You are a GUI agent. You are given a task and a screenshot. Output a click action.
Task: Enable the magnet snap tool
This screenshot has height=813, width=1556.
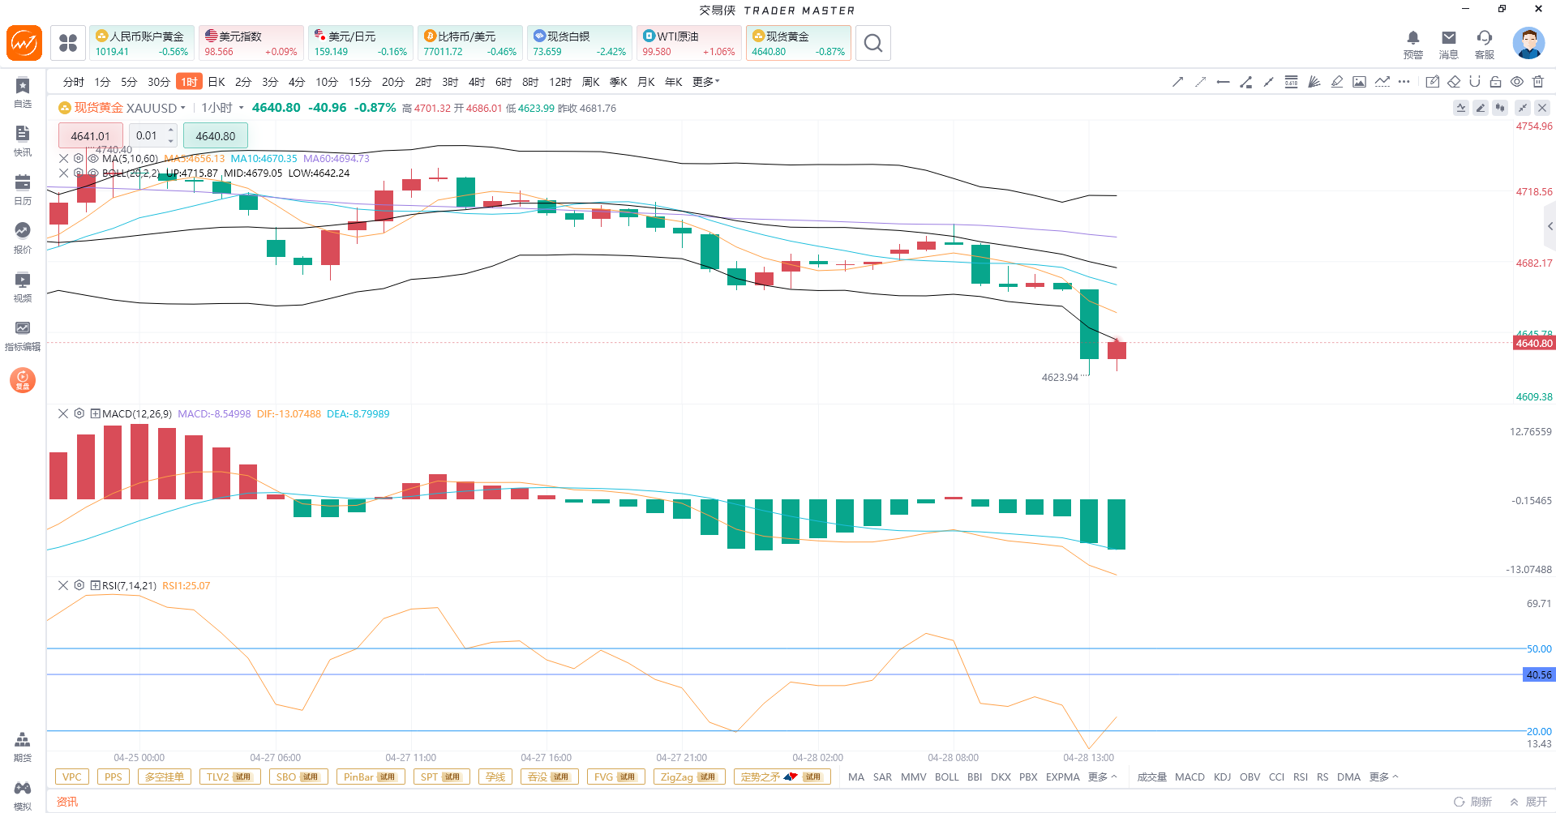(1475, 82)
